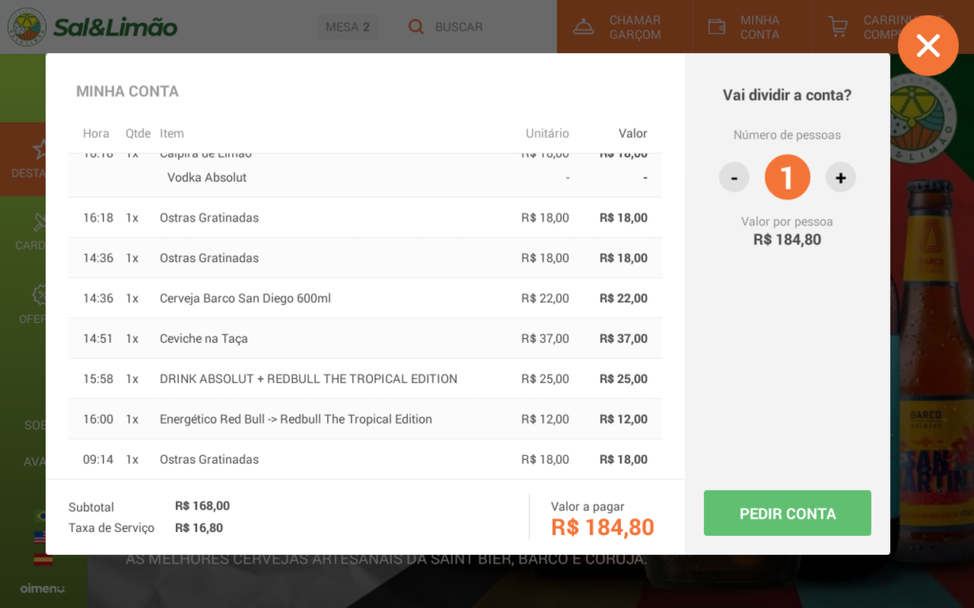This screenshot has width=974, height=608.
Task: Select Energético Red Bull row
Action: (x=364, y=419)
